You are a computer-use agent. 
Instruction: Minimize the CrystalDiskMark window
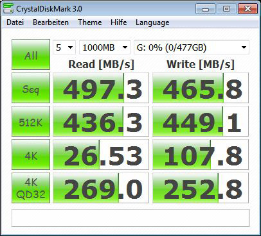(x=205, y=9)
